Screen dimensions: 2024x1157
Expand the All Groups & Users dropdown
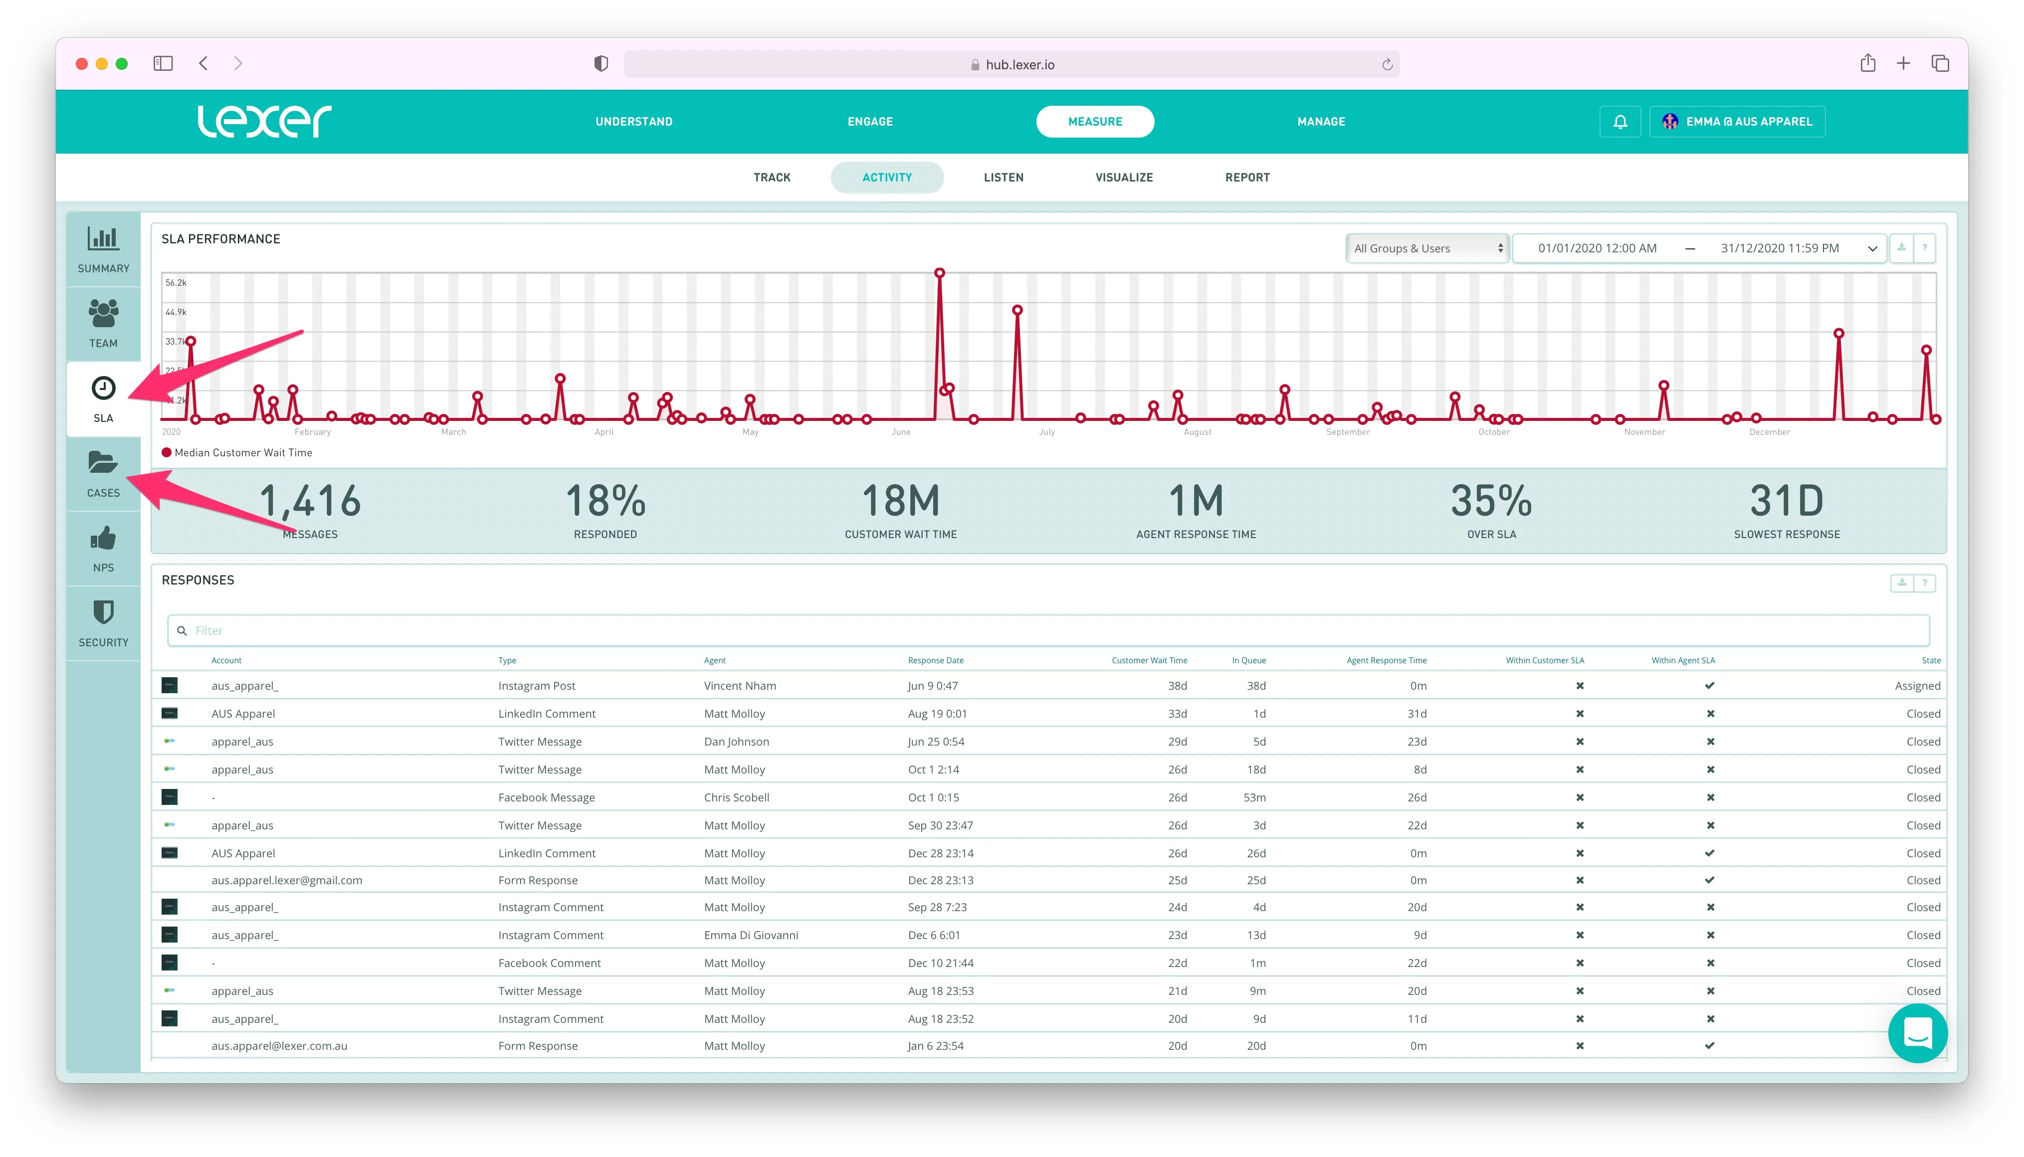(x=1427, y=248)
